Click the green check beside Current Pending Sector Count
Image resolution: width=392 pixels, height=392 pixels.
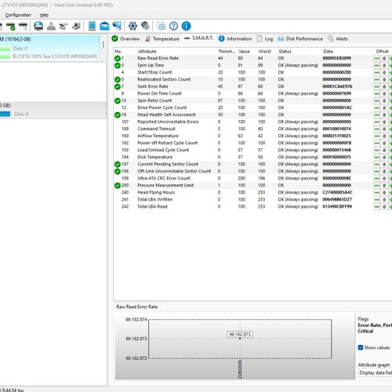point(118,164)
